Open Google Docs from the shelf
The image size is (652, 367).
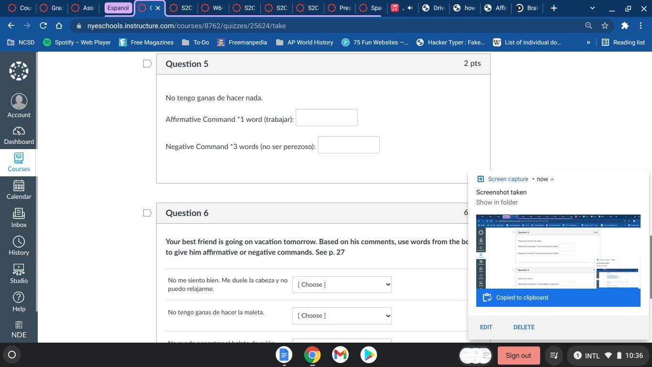pyautogui.click(x=284, y=355)
